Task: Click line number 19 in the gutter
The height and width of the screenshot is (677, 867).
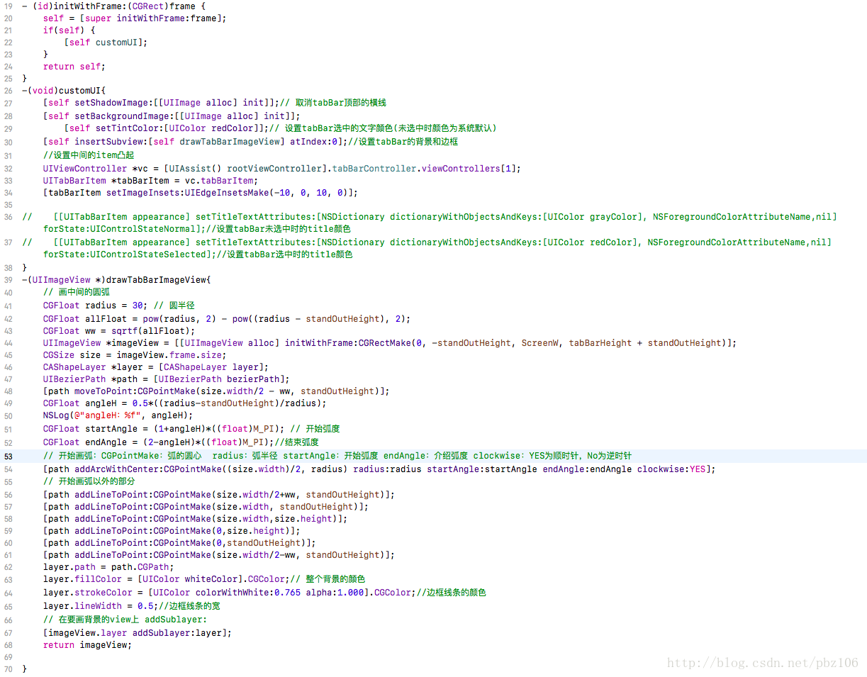Action: click(7, 5)
